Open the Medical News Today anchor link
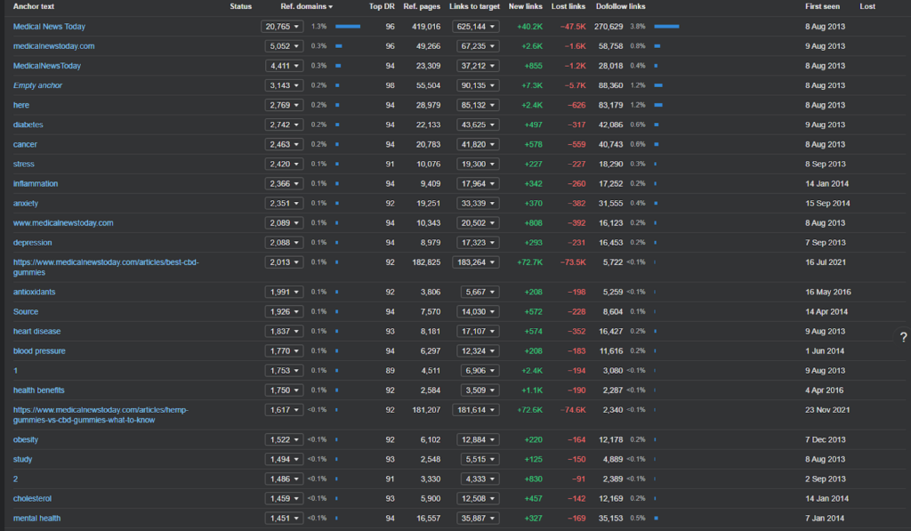The height and width of the screenshot is (531, 911). (x=50, y=26)
